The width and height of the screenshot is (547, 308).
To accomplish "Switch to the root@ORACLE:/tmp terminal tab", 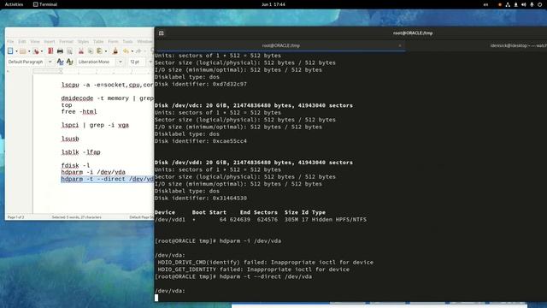I will pyautogui.click(x=280, y=45).
